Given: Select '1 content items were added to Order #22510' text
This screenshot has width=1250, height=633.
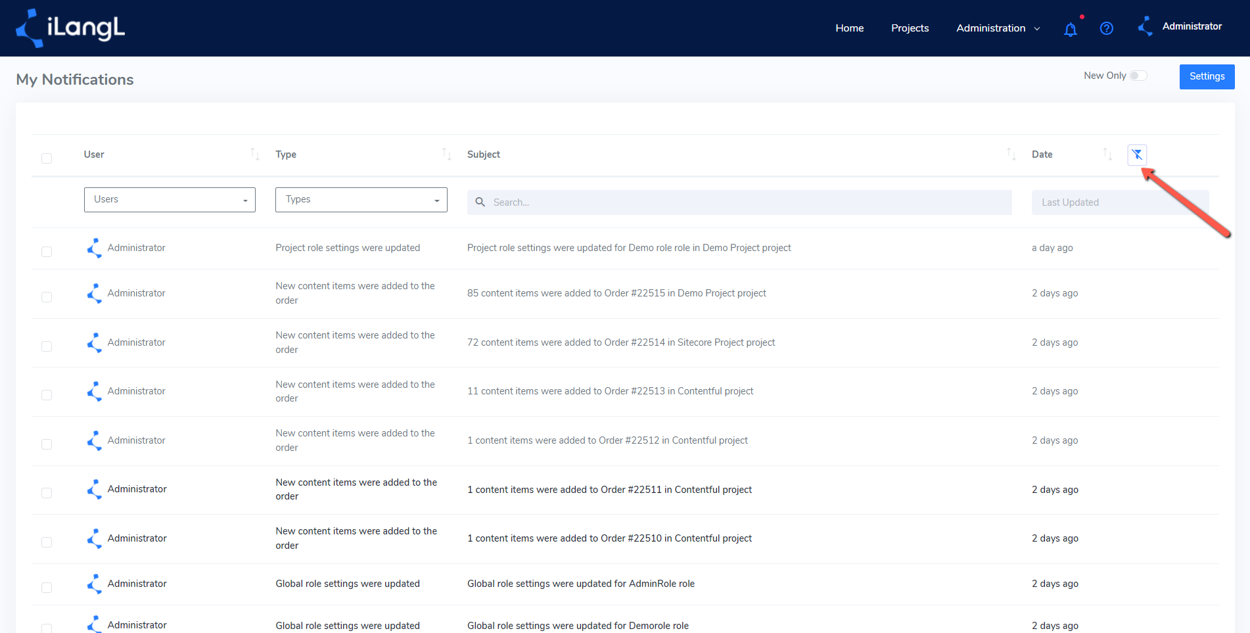Looking at the screenshot, I should click(609, 538).
